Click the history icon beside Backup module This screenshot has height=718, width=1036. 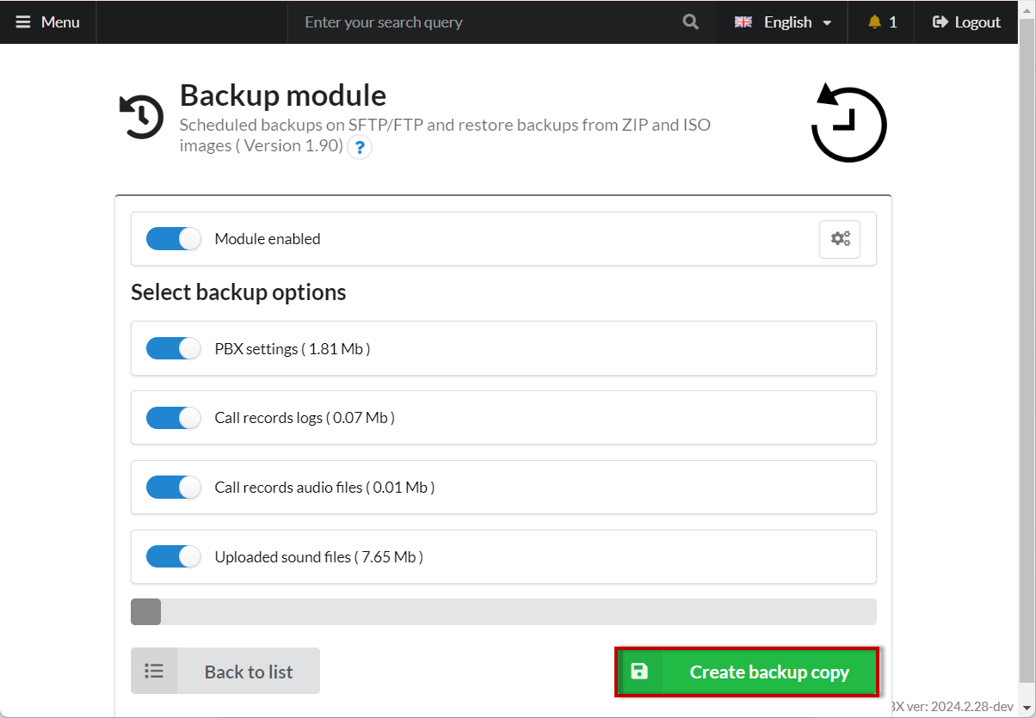tap(141, 116)
